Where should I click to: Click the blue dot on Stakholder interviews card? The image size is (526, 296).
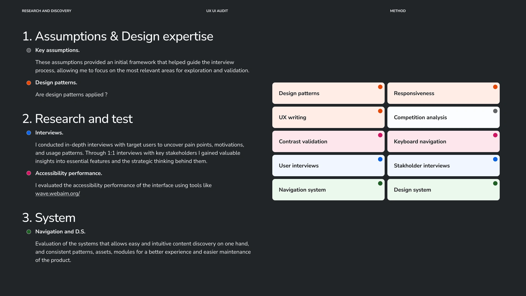pyautogui.click(x=495, y=159)
